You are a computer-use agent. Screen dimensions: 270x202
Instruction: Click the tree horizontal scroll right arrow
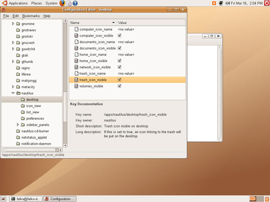(x=60, y=150)
